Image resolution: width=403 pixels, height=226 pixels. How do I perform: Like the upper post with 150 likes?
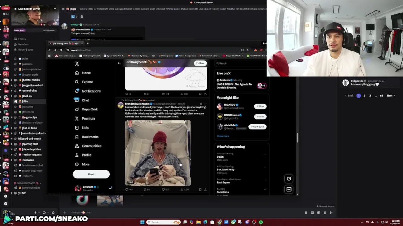pos(165,94)
